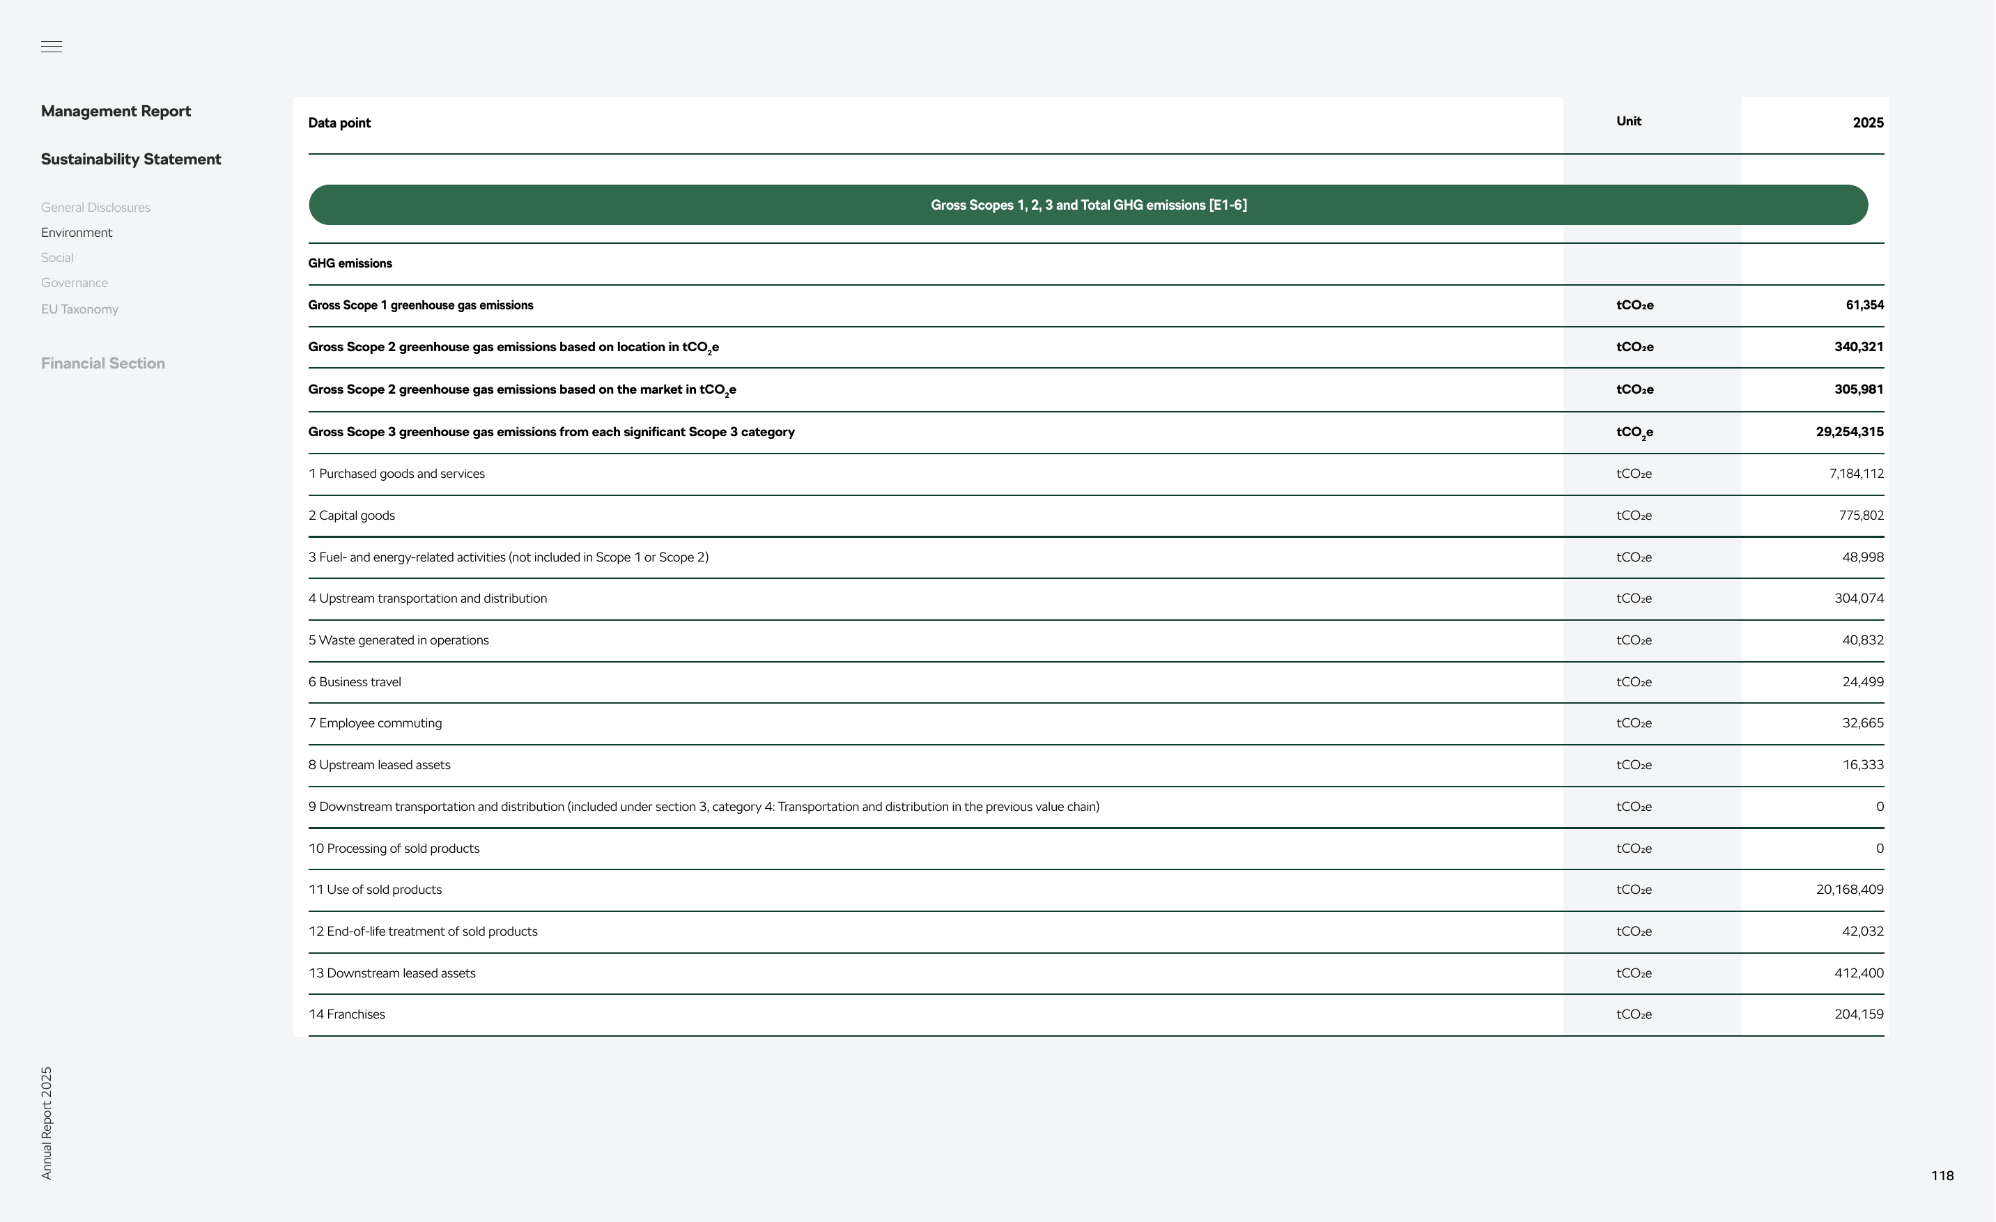Select '9 Downstream transportation and distribution' row
The height and width of the screenshot is (1222, 1996).
point(1096,807)
